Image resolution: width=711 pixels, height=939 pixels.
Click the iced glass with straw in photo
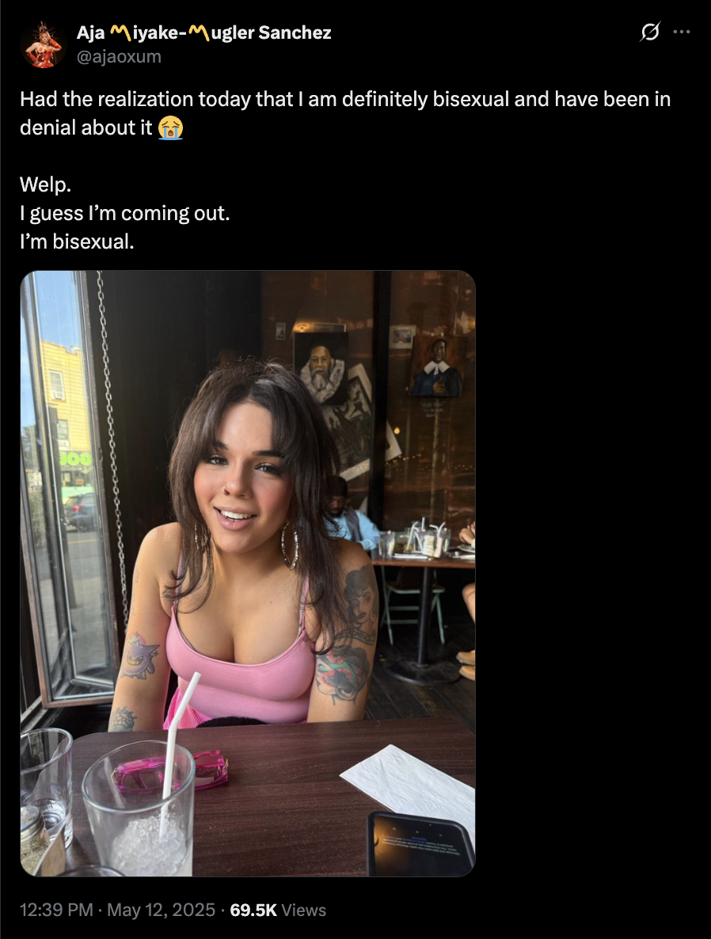(138, 808)
